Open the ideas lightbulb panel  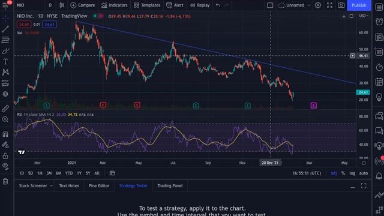coord(379,97)
